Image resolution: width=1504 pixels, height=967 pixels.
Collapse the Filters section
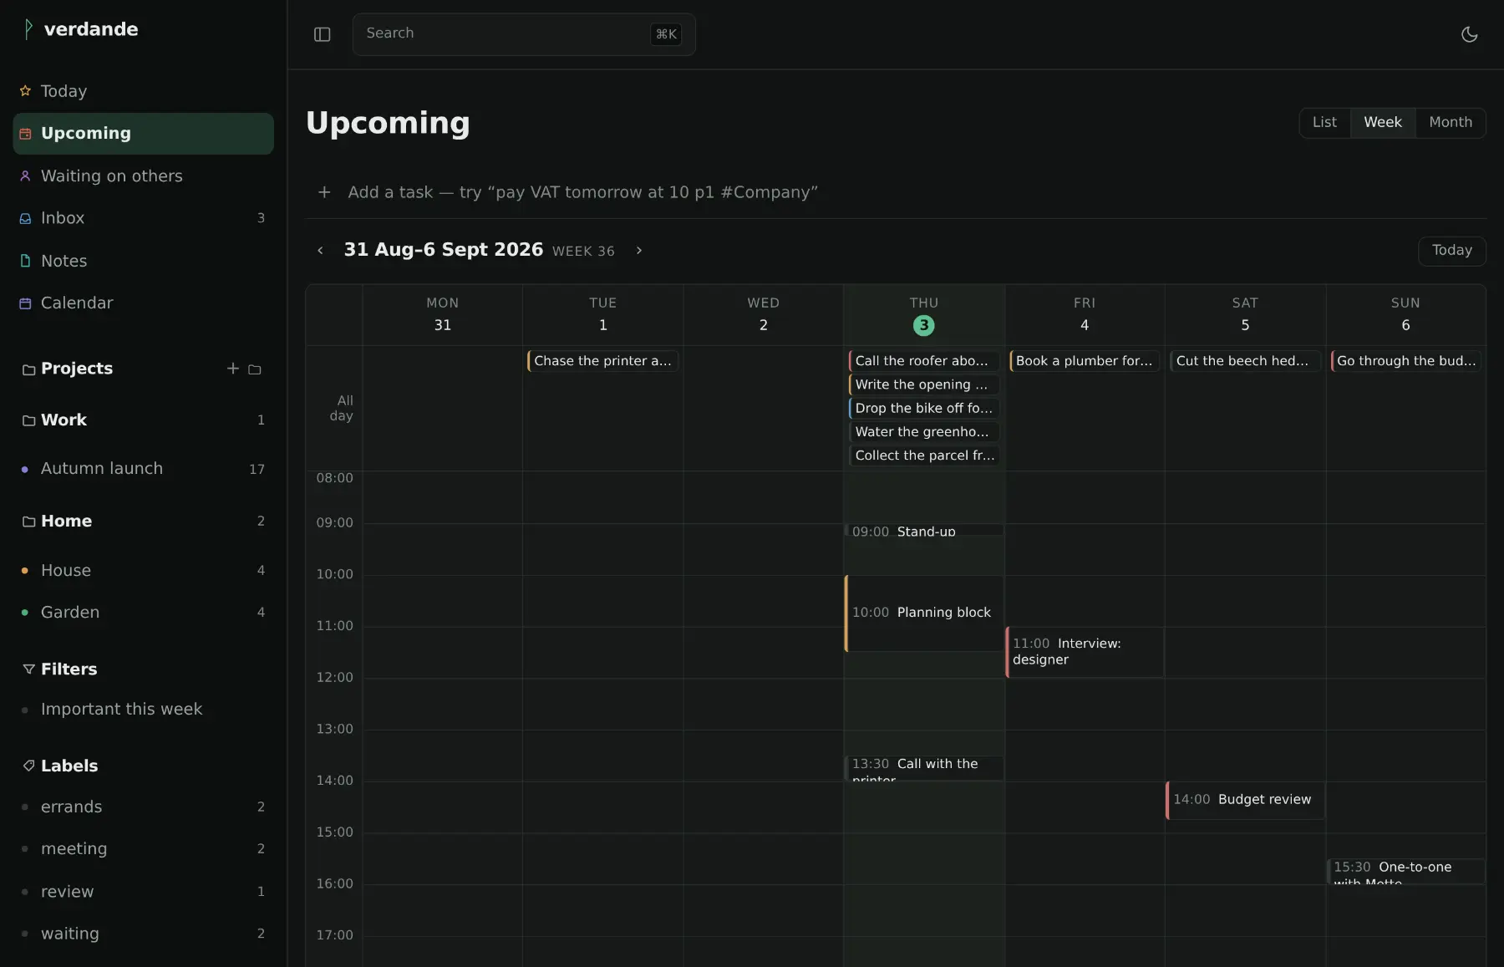click(x=69, y=669)
